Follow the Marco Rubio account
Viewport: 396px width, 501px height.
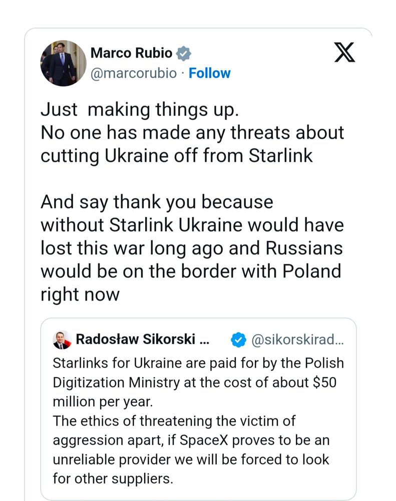coord(210,73)
